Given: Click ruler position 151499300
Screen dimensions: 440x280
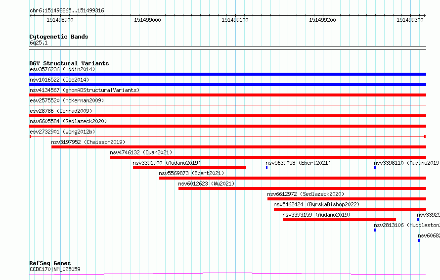Looking at the screenshot, I should coord(410,20).
